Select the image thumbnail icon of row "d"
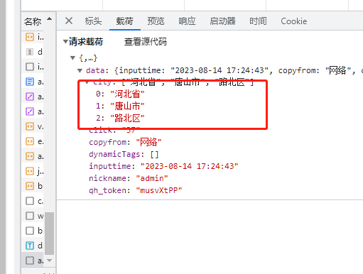Viewport: 363px width, 274px height. tap(30, 52)
